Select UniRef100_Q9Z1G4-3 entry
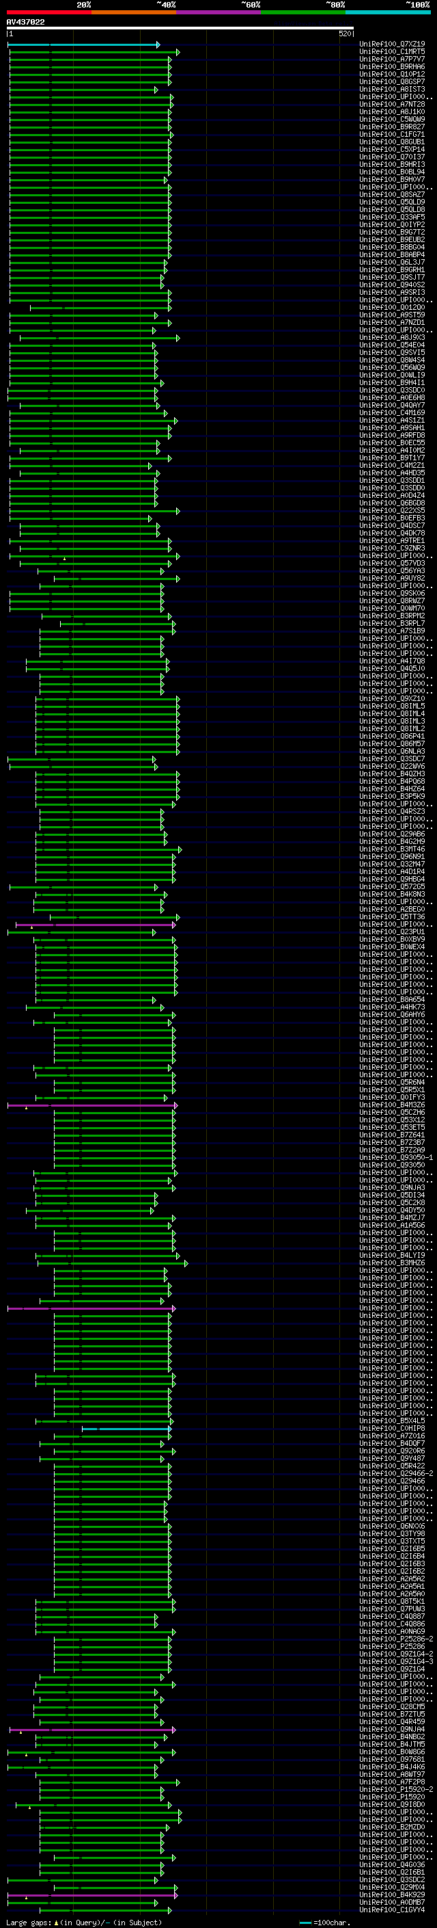Screen dimensions: 437x1928 (396, 1663)
